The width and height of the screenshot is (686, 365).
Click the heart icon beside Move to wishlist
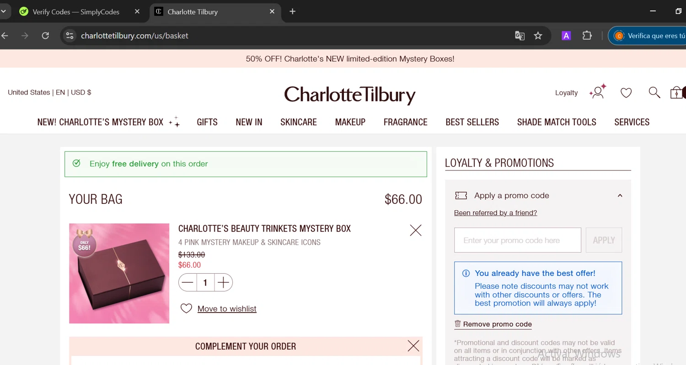click(x=186, y=308)
